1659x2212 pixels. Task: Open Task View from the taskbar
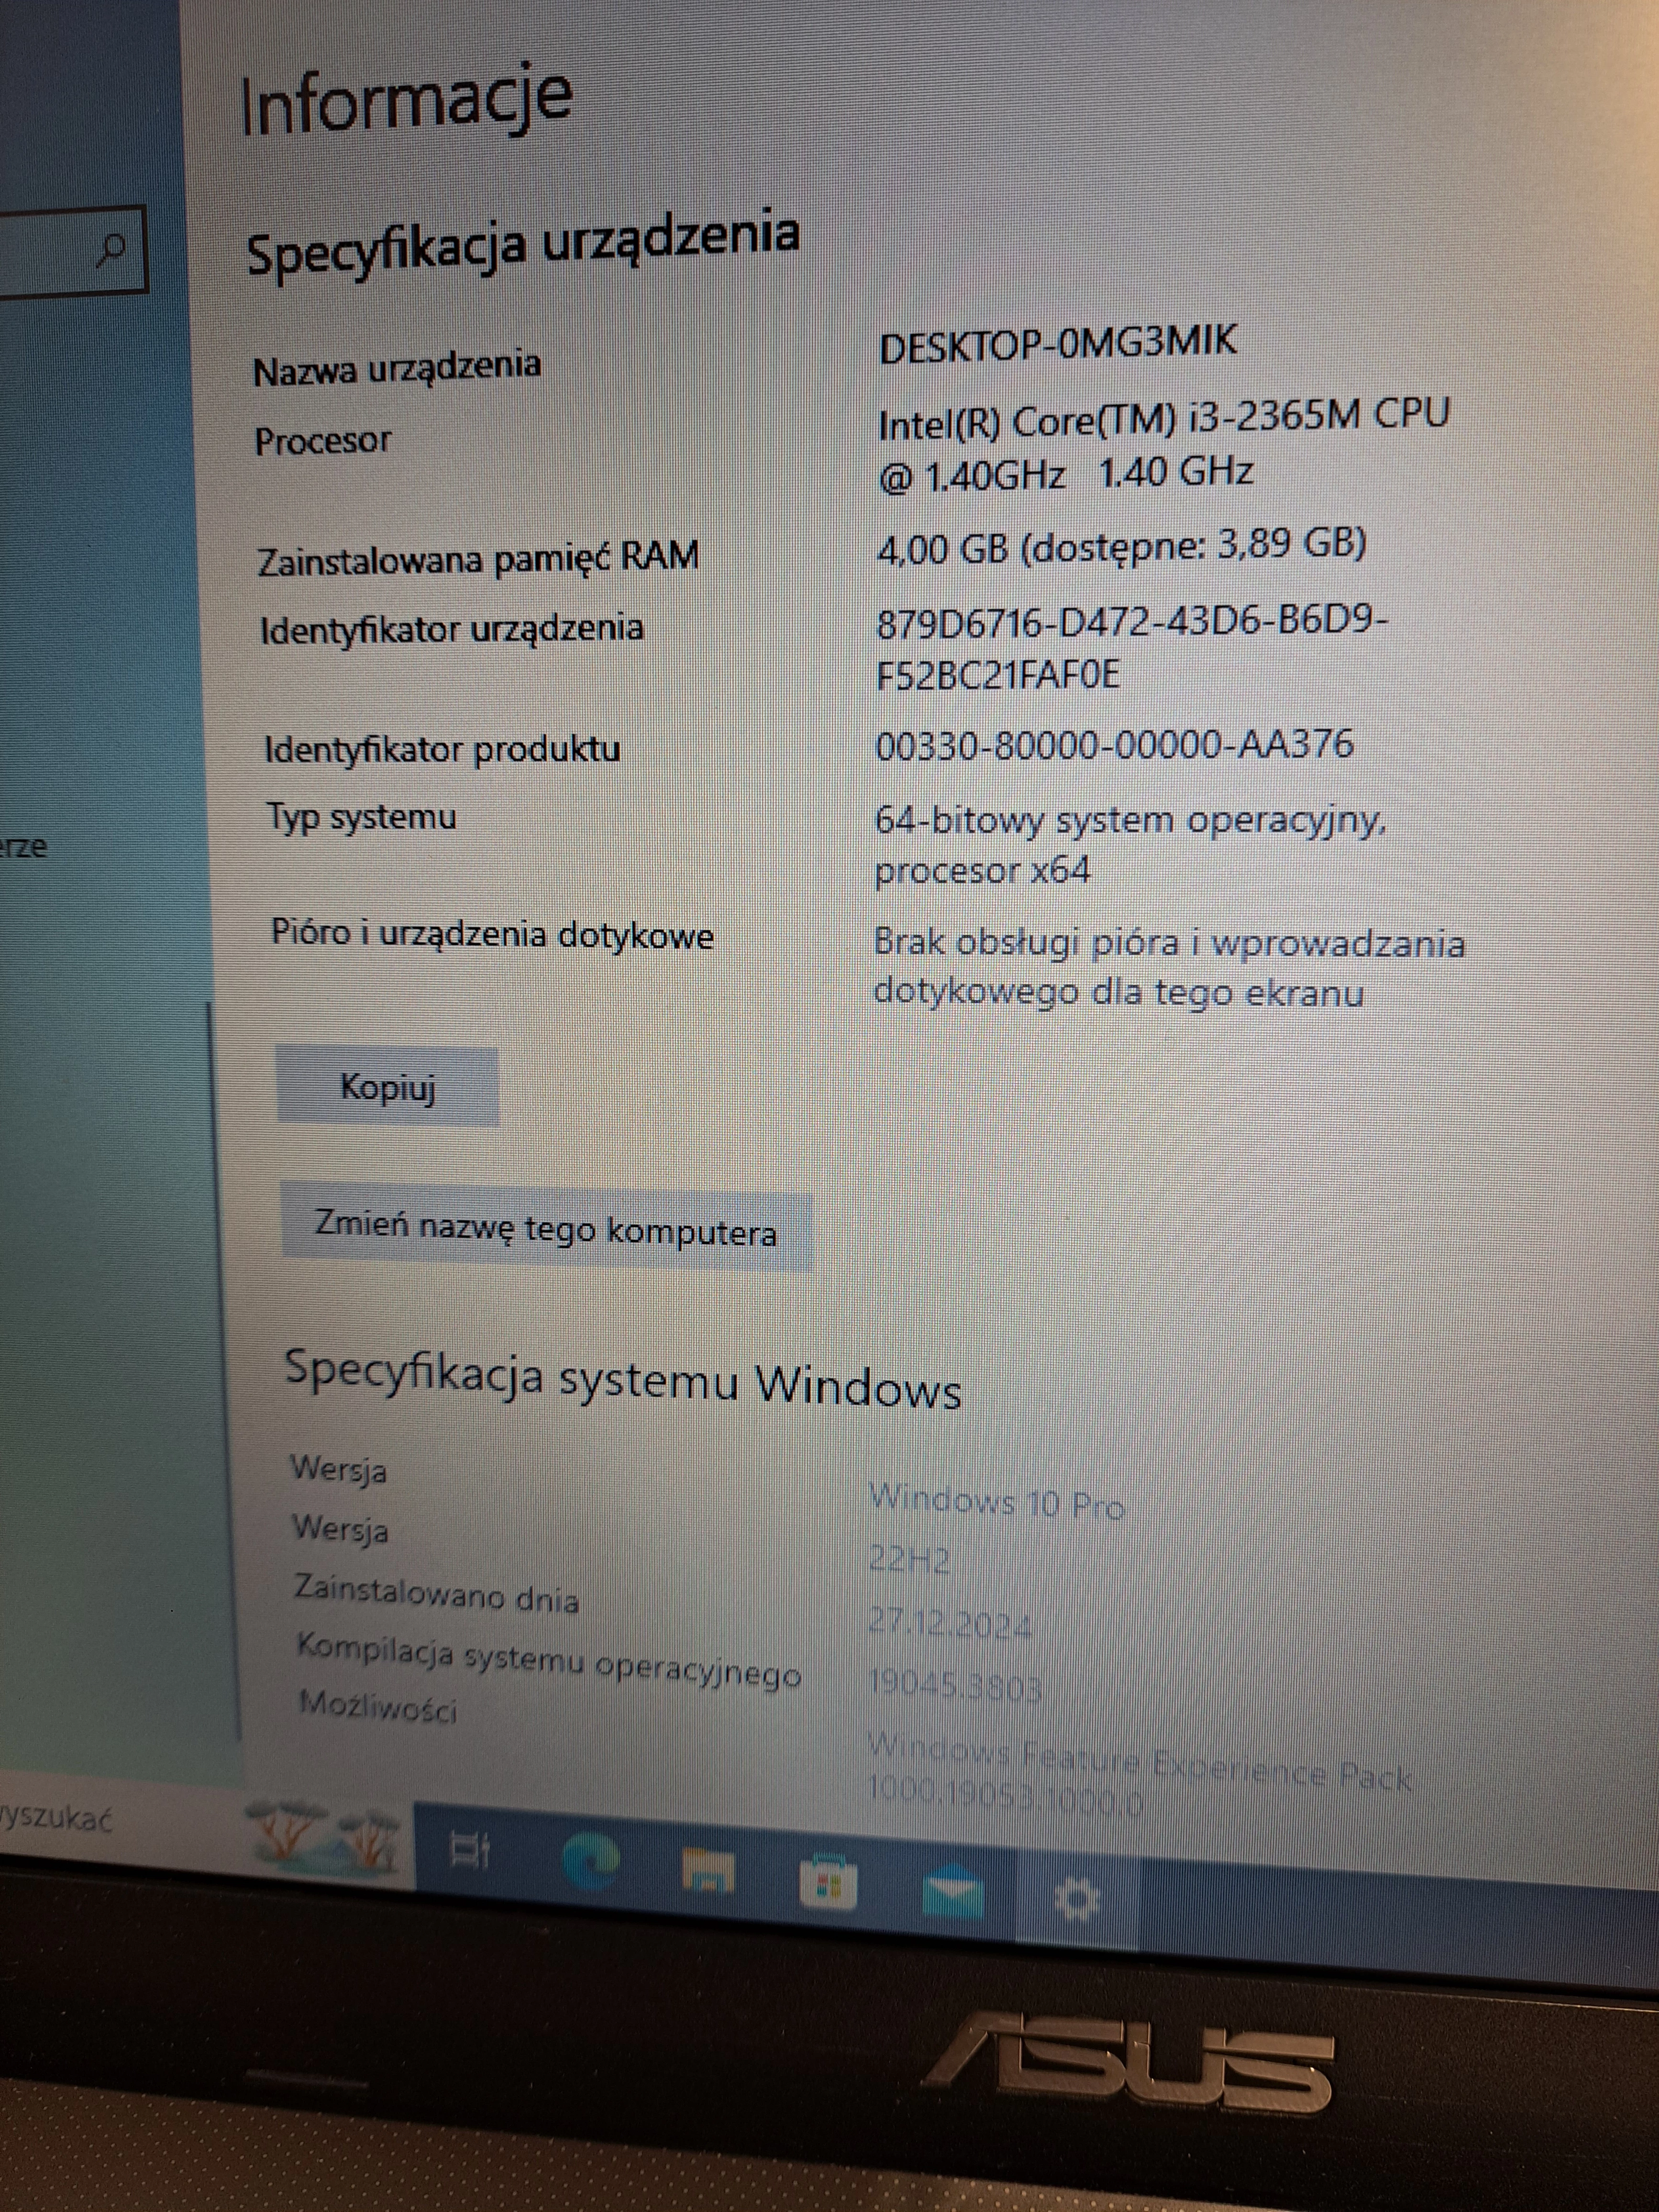point(470,1850)
